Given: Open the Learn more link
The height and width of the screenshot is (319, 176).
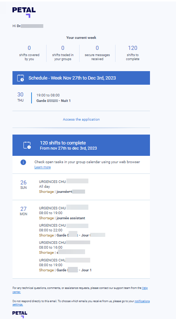Looking at the screenshot, I should (43, 167).
